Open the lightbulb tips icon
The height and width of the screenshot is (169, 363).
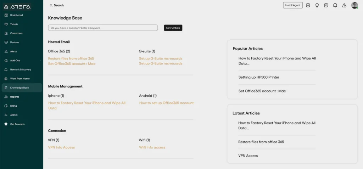(x=317, y=5)
